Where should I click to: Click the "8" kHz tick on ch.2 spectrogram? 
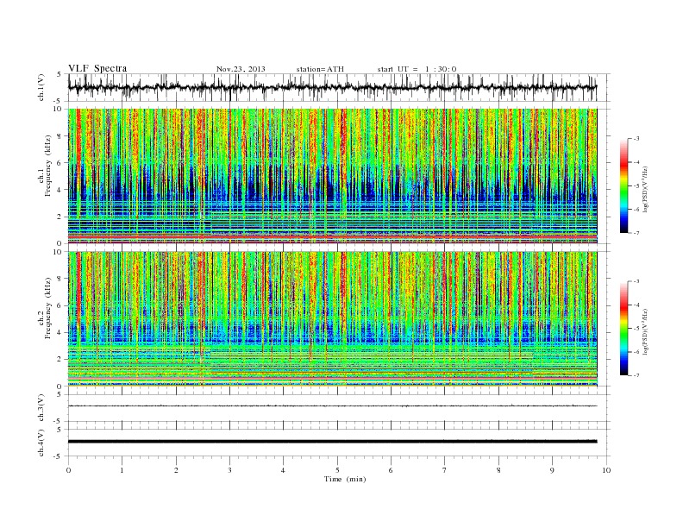pyautogui.click(x=60, y=279)
